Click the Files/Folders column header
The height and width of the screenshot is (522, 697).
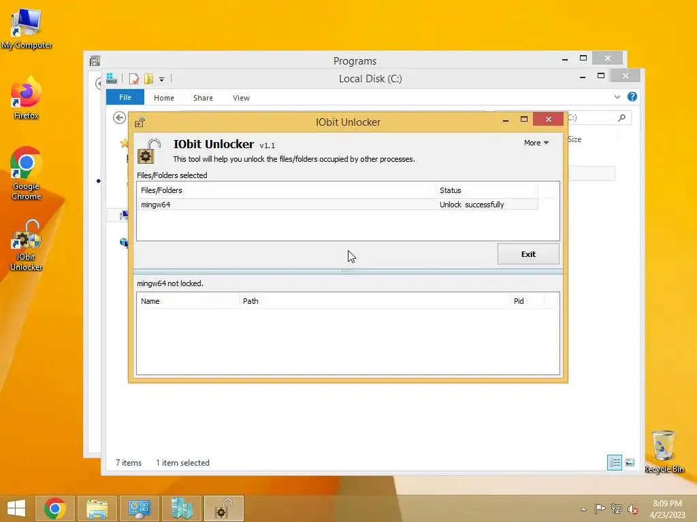pos(287,190)
